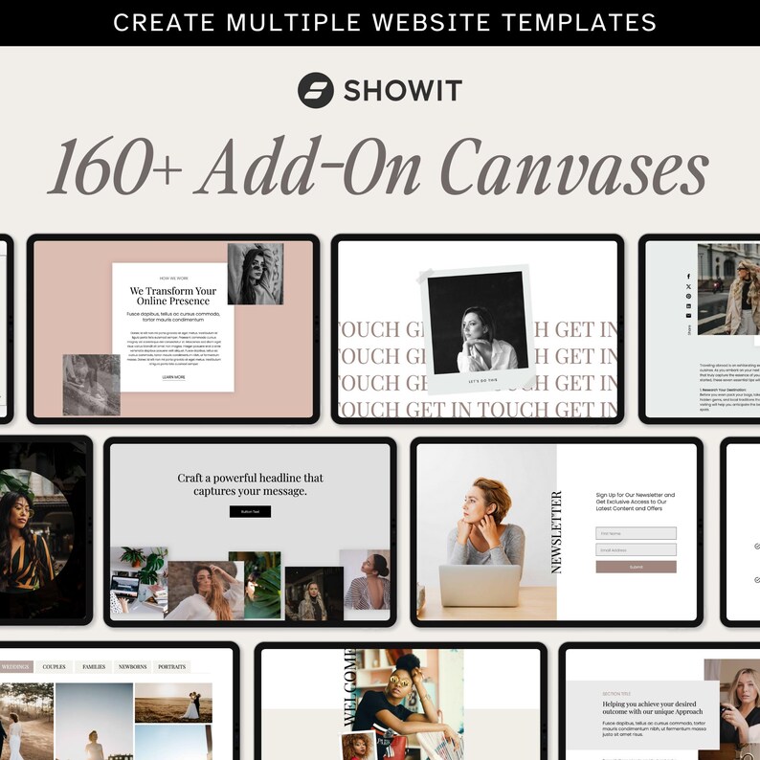This screenshot has width=760, height=760.
Task: Click the Pinterest share icon
Action: [688, 296]
